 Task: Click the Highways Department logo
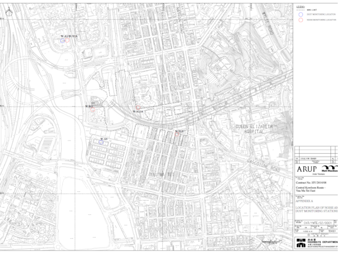tap(301, 243)
